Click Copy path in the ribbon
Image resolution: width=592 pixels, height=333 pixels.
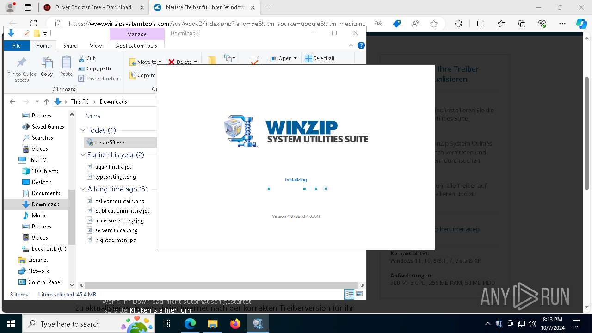click(94, 68)
